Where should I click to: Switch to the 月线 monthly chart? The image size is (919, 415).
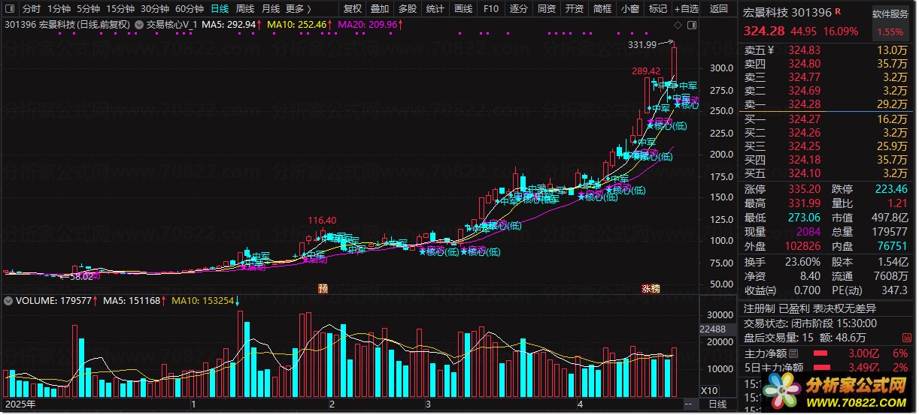(x=271, y=9)
